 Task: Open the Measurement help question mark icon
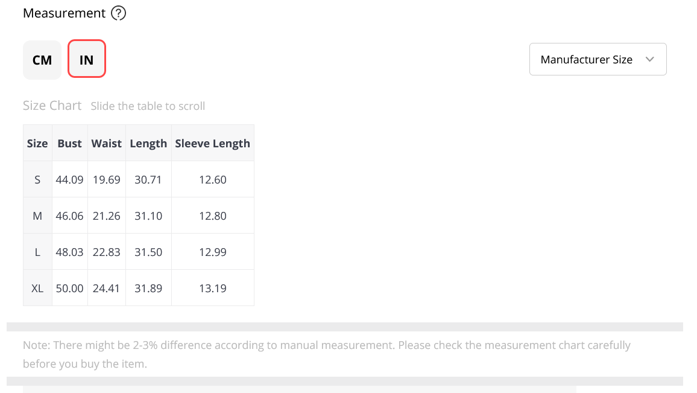(x=118, y=13)
